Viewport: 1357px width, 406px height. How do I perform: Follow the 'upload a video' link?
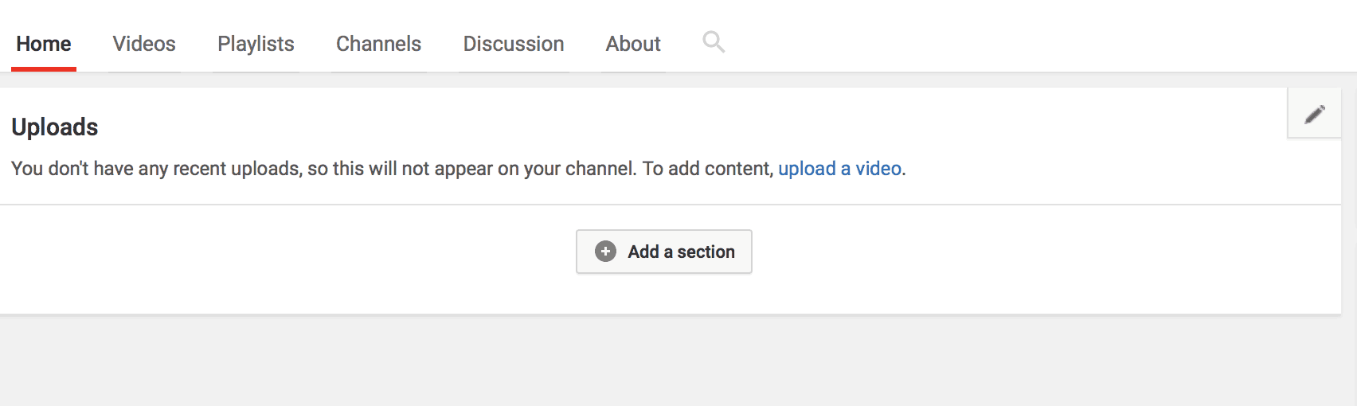(x=839, y=169)
